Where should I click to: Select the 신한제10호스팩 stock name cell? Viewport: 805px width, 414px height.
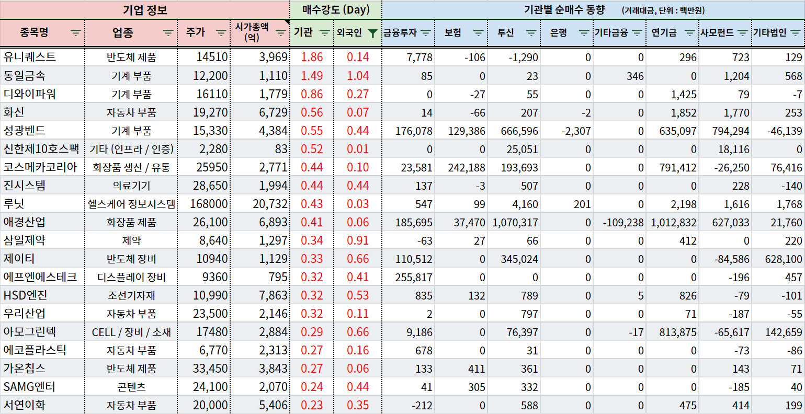pyautogui.click(x=42, y=148)
